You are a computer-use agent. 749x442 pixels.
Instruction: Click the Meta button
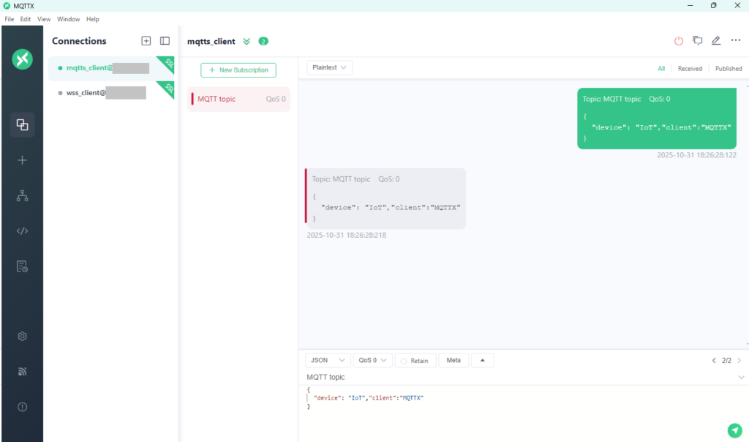point(453,361)
